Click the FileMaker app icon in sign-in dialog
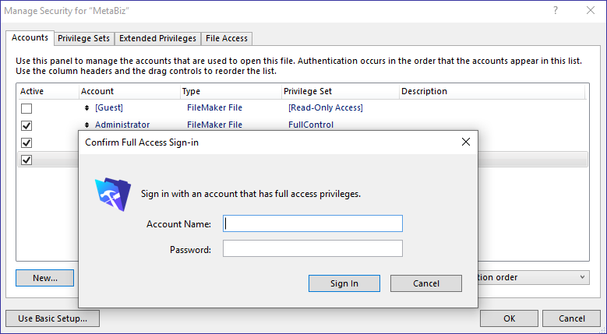The image size is (607, 334). pyautogui.click(x=113, y=195)
